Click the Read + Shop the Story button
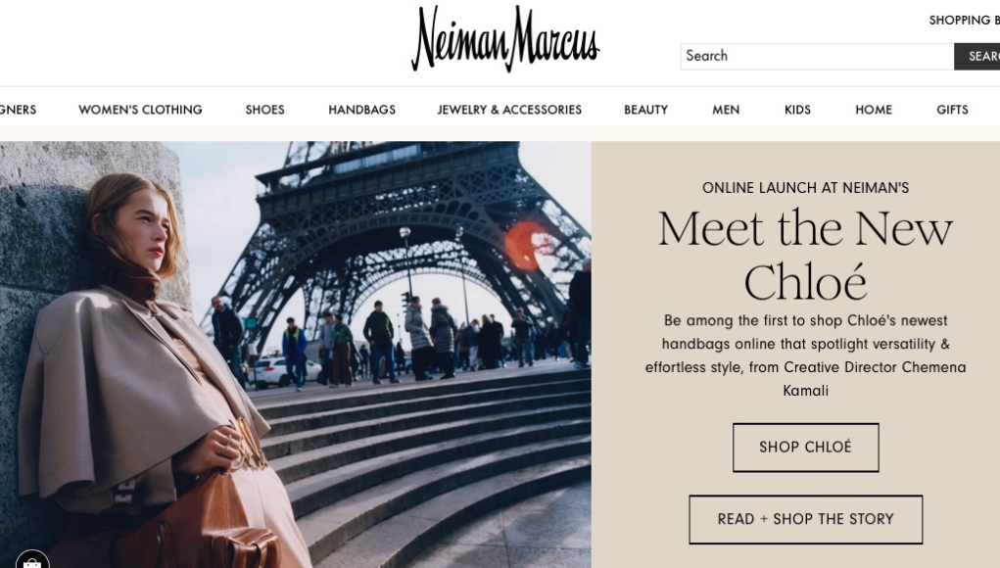The width and height of the screenshot is (1000, 568). coord(805,520)
